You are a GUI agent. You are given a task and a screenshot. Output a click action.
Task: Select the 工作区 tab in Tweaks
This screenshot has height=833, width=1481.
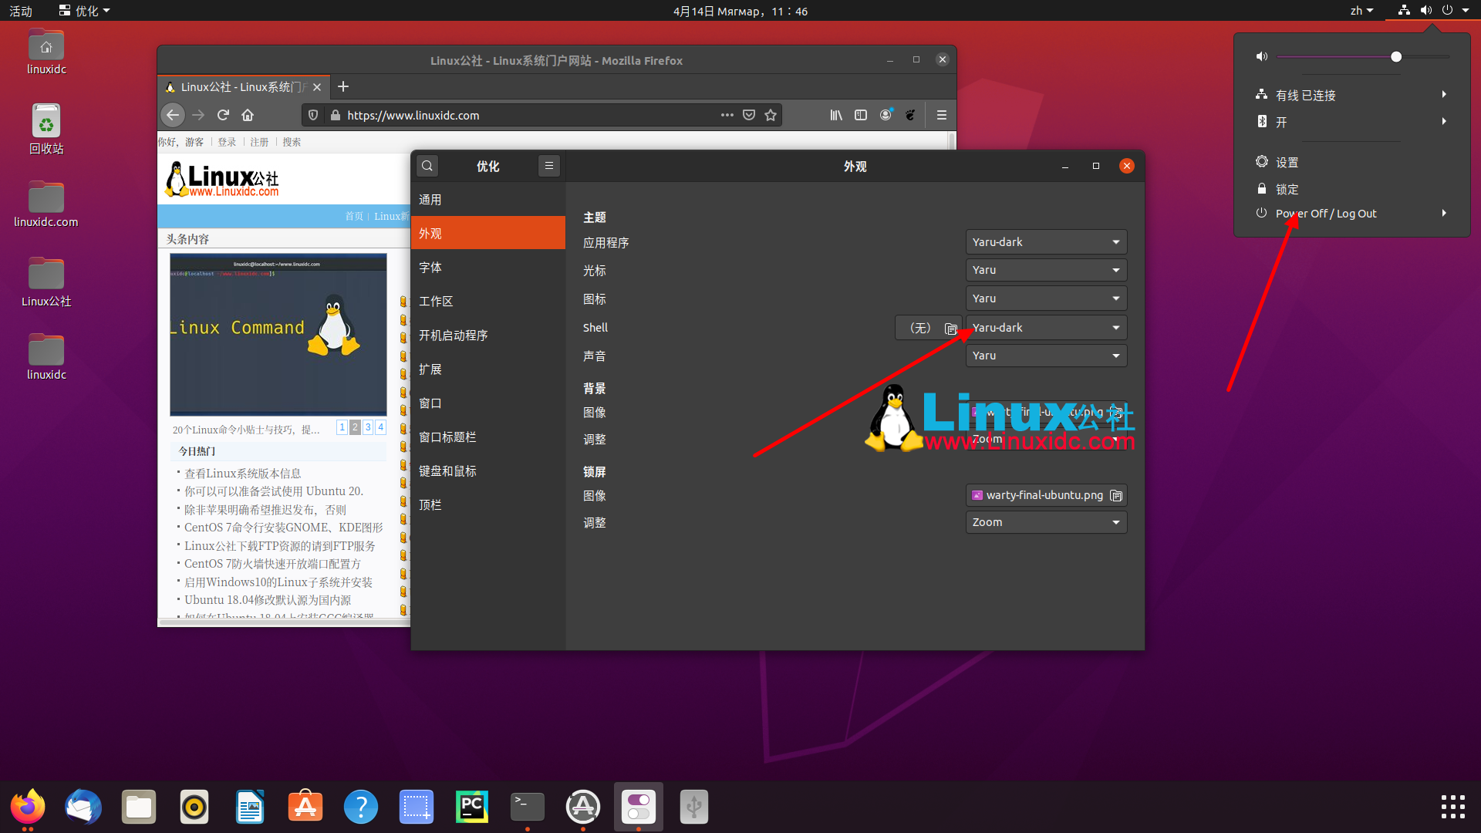435,301
